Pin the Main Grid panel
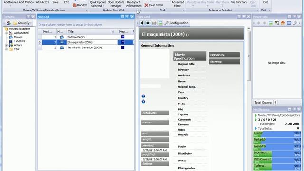This screenshot has height=171, width=304. [127, 17]
